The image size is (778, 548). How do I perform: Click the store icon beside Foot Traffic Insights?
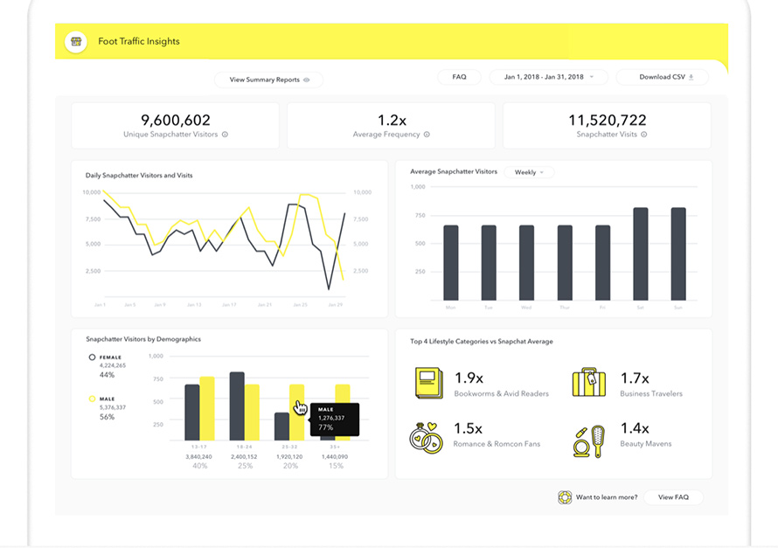tap(76, 42)
